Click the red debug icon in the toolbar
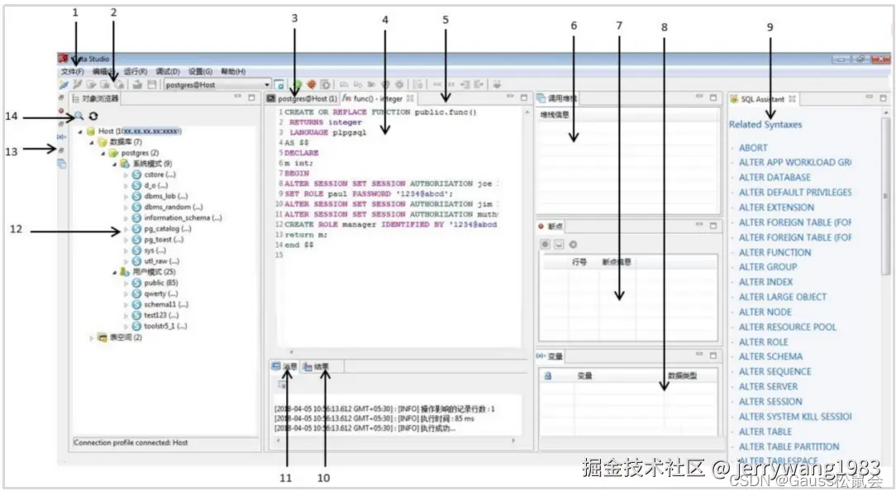 tap(312, 83)
